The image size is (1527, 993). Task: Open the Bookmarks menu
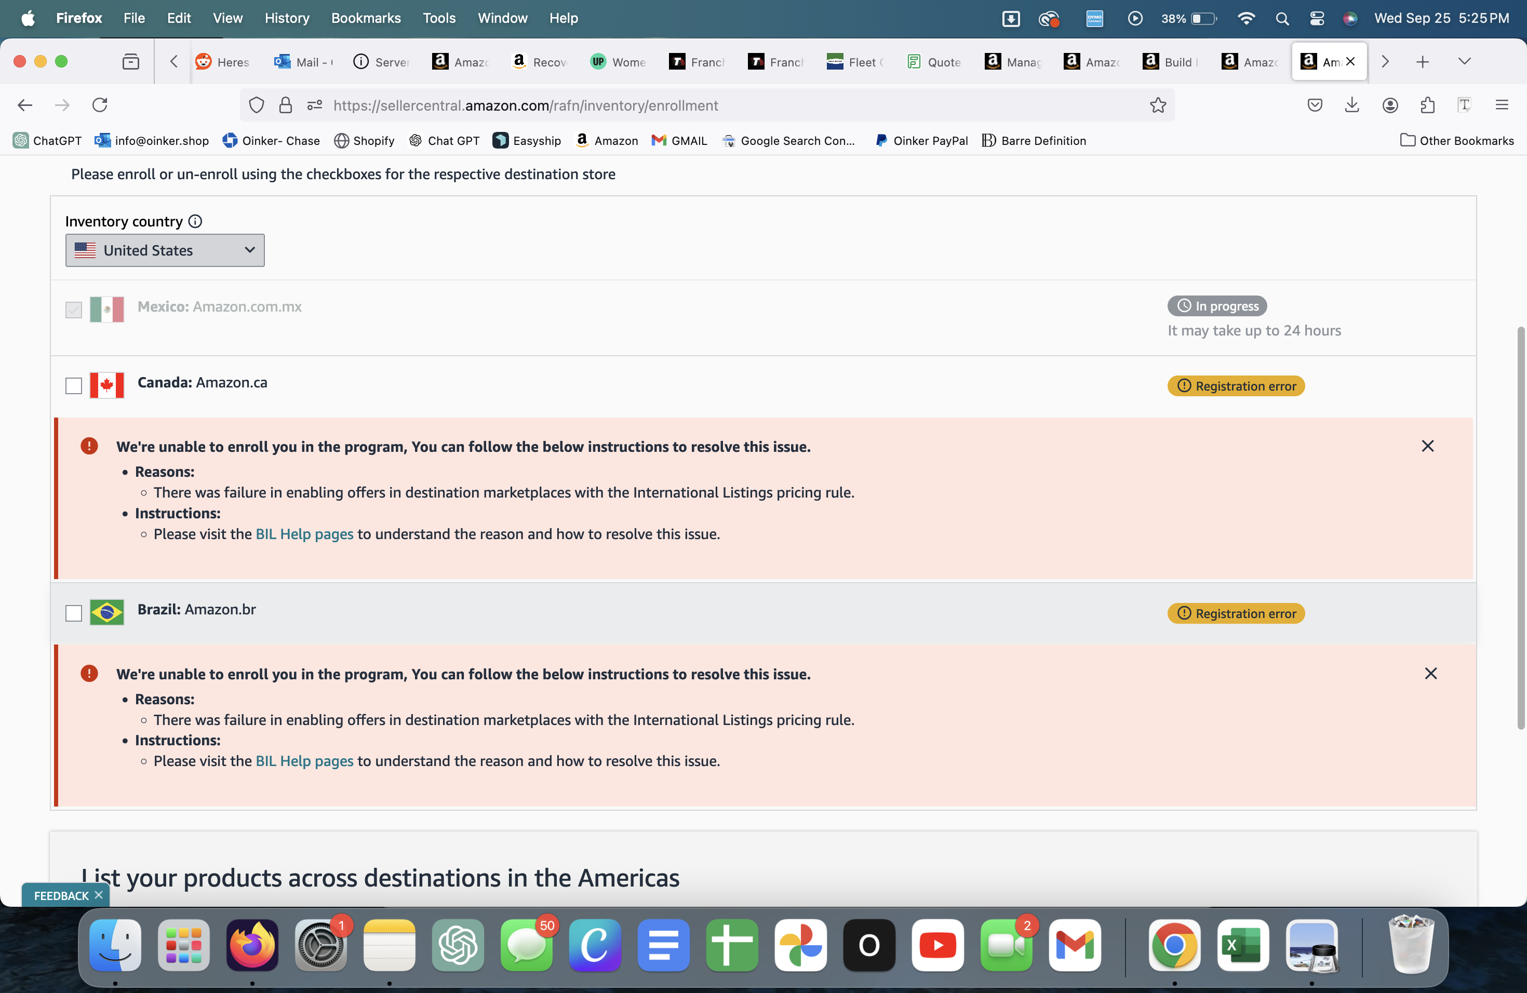coord(366,18)
